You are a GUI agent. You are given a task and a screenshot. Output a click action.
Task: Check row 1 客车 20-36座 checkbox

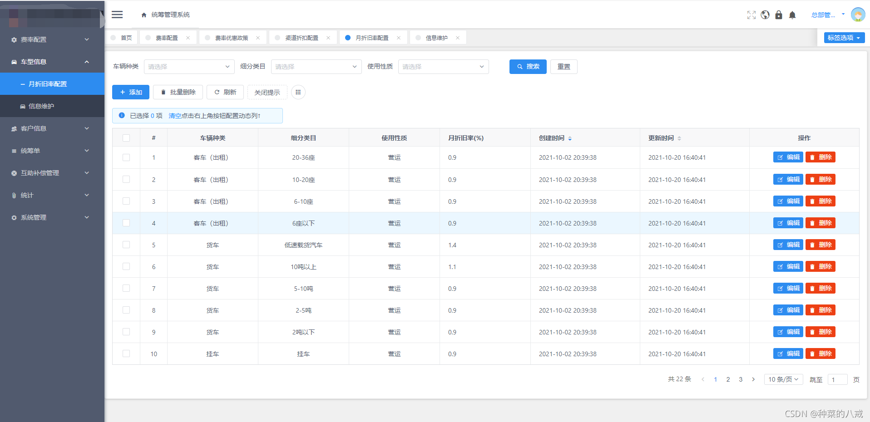pyautogui.click(x=126, y=157)
